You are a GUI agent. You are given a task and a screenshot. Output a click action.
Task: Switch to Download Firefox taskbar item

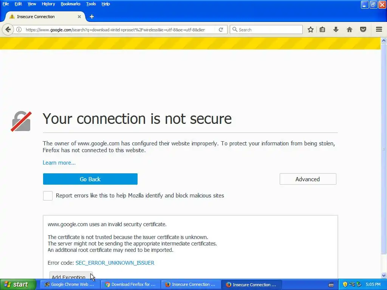(130, 284)
